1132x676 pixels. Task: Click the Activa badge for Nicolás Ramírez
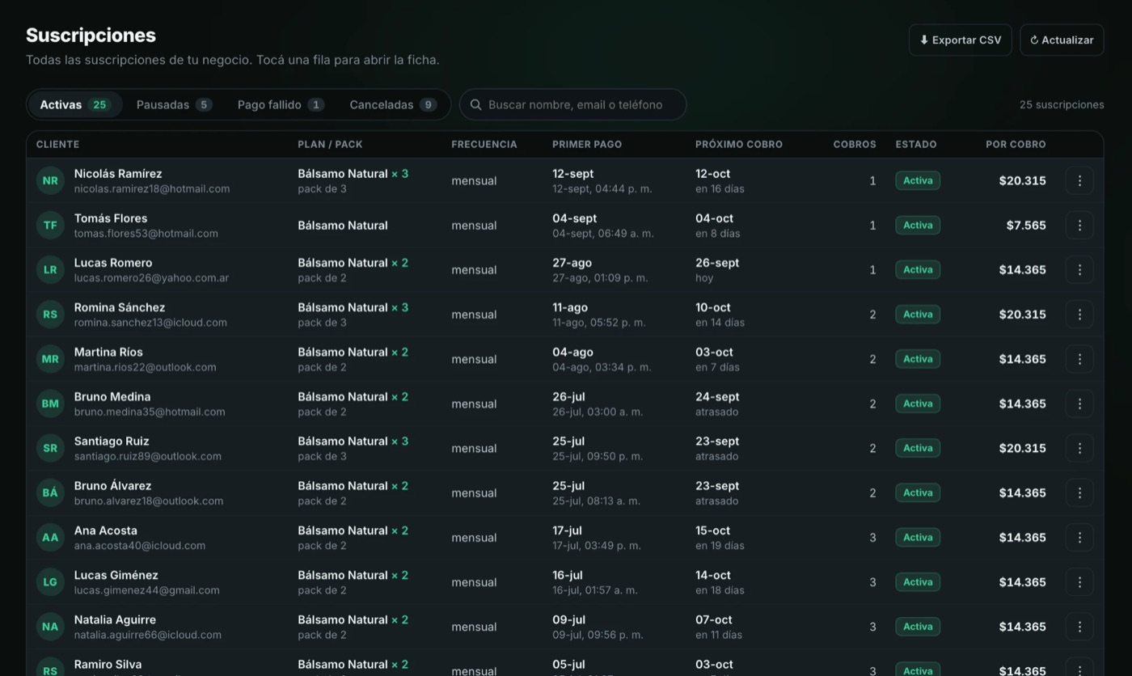918,181
